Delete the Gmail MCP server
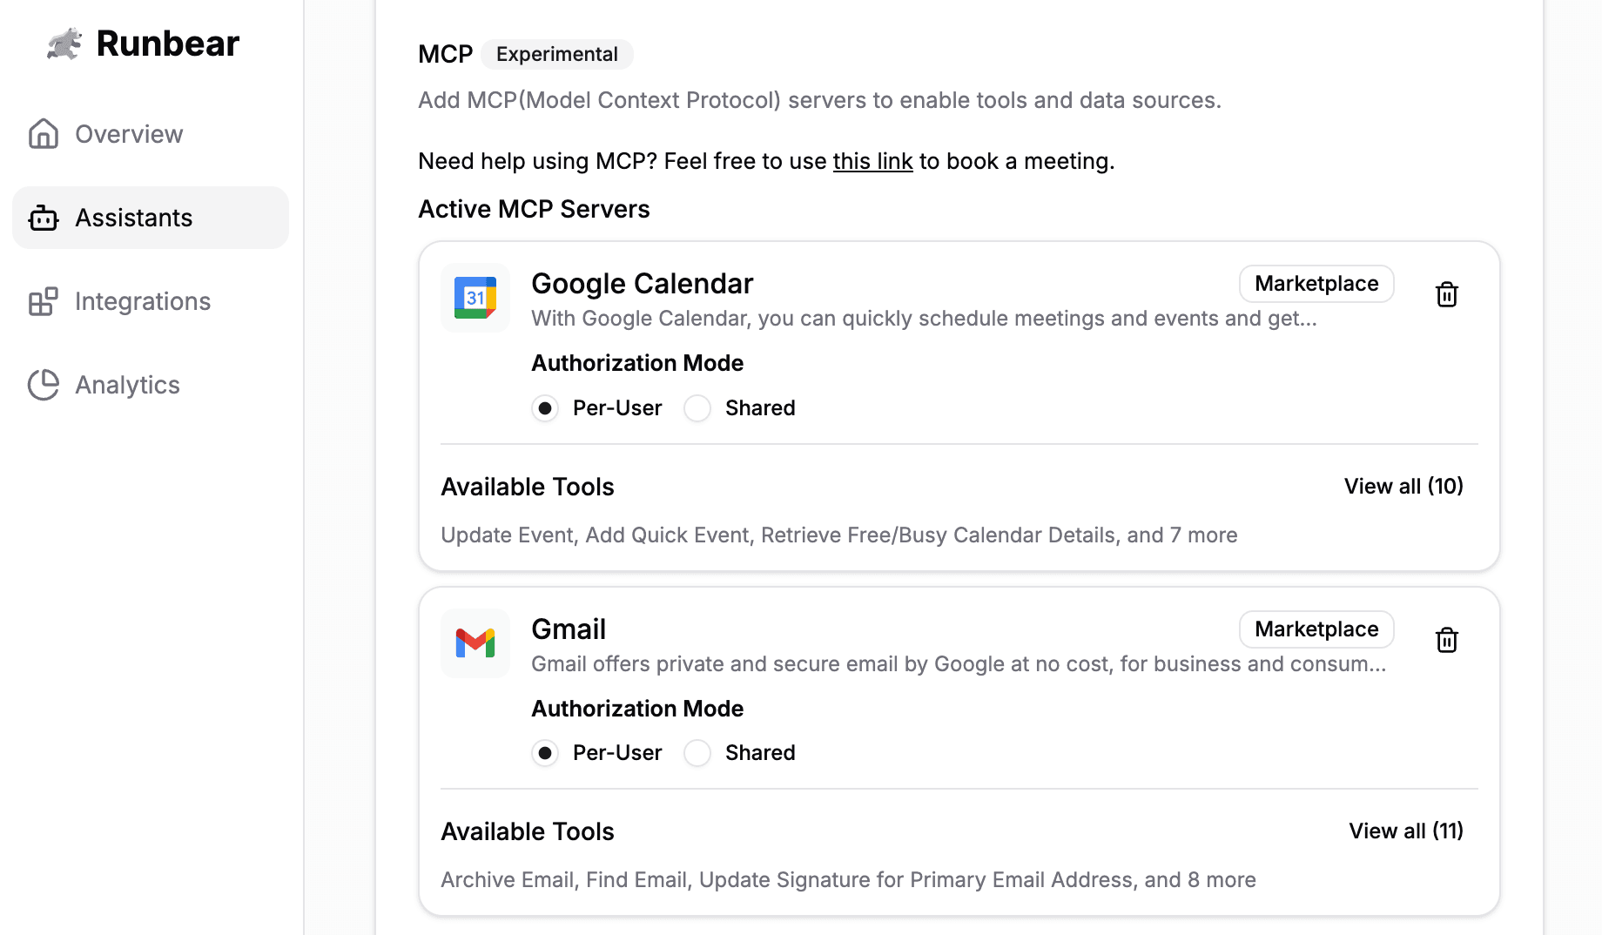This screenshot has height=935, width=1602. tap(1446, 640)
